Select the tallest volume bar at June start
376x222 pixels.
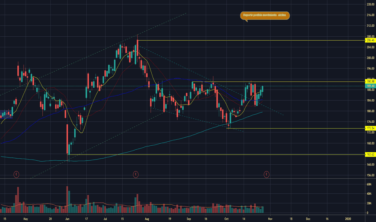67,199
